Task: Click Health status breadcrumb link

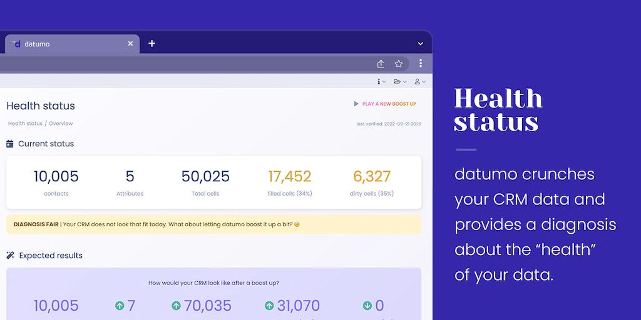Action: tap(25, 124)
